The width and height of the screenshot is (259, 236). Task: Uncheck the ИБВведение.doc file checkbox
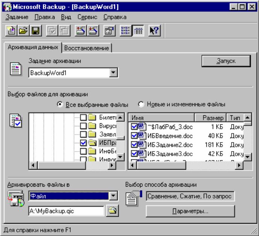[x=134, y=136]
